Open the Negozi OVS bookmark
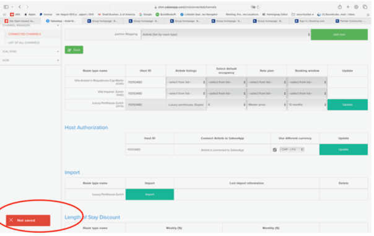The height and width of the screenshot is (236, 374). 75,14
